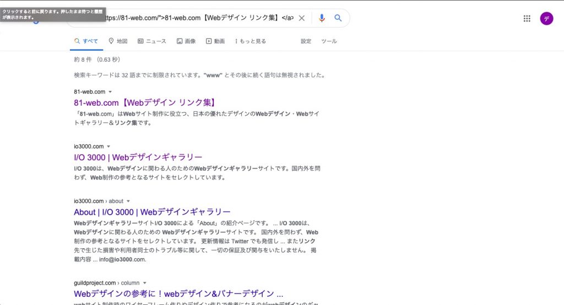Screen dimensions: 564x305
Task: Click the 32 語 keyword limit notice
Action: (199, 75)
